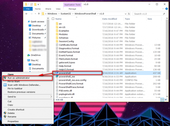The width and height of the screenshot is (170, 126).
Task: Uncheck the powershell file selection checkbox
Action: coord(54,73)
